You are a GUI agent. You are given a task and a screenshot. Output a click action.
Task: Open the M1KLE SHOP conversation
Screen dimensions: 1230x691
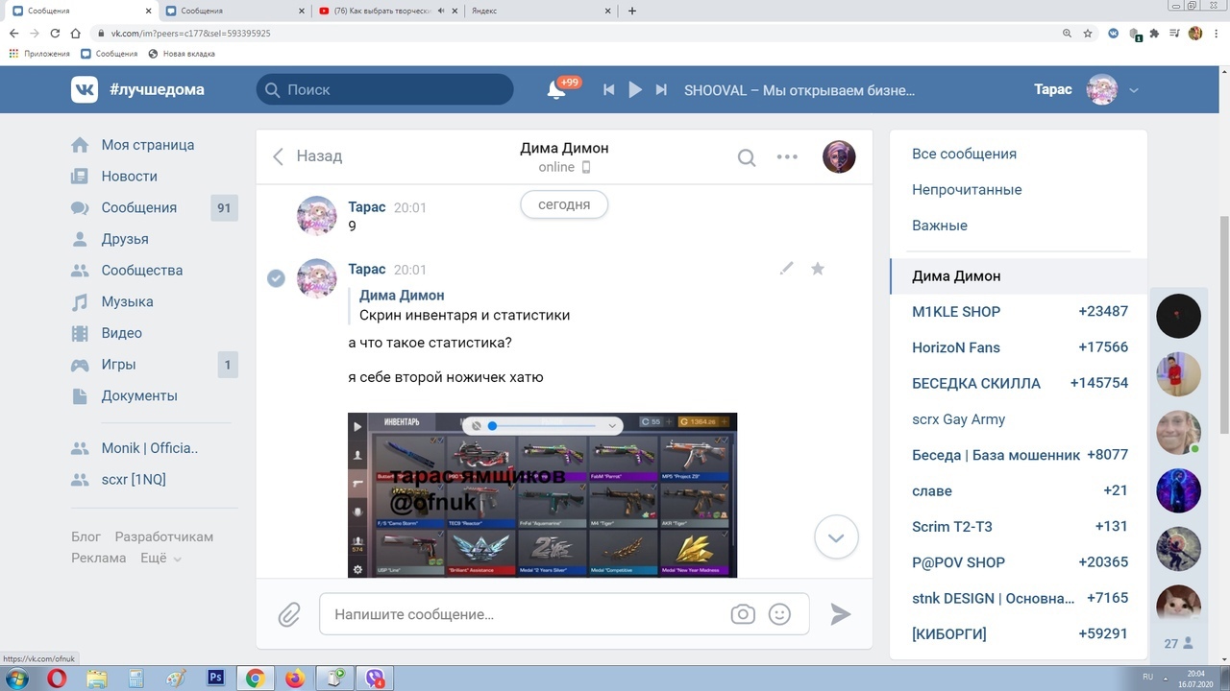coord(956,312)
